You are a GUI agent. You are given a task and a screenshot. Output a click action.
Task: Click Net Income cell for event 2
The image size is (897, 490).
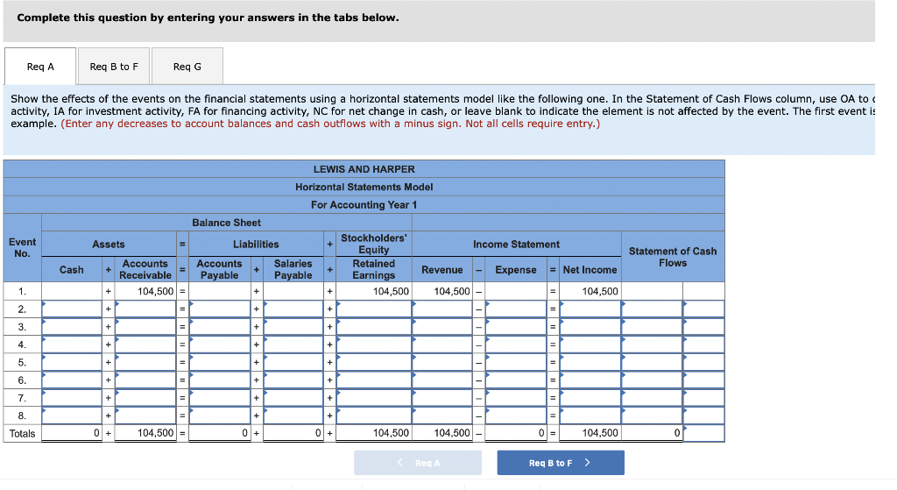(590, 309)
